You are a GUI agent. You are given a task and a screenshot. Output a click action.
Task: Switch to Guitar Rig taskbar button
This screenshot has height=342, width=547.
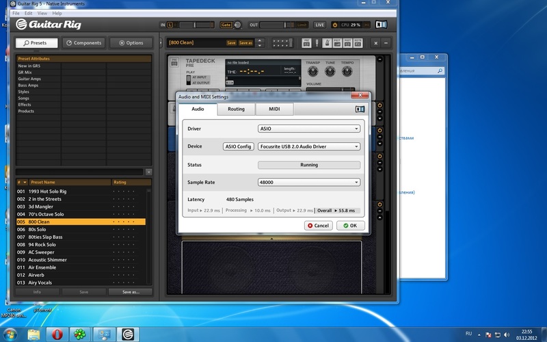click(x=128, y=334)
